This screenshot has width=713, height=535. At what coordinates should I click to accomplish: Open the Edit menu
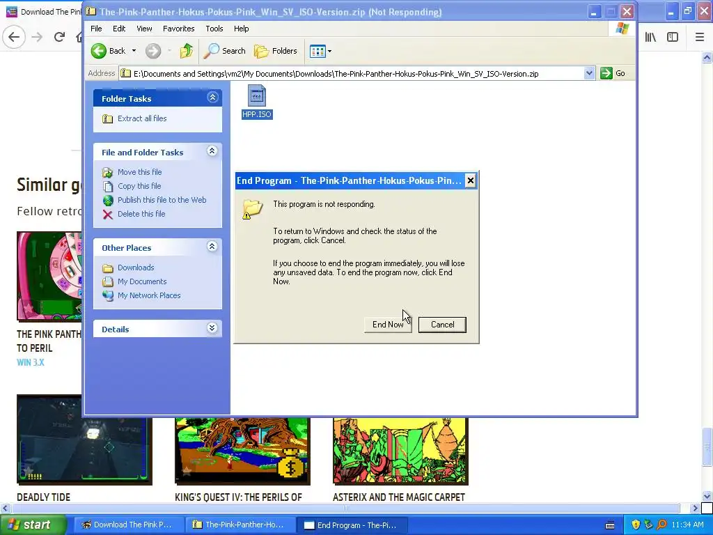pyautogui.click(x=119, y=29)
